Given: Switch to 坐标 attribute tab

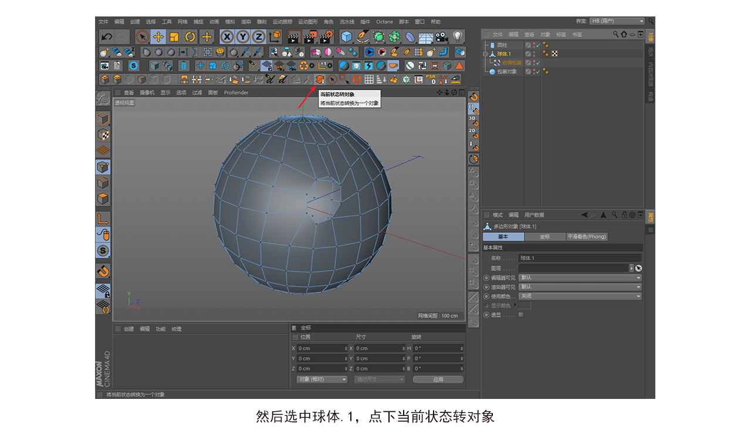Looking at the screenshot, I should click(x=545, y=237).
